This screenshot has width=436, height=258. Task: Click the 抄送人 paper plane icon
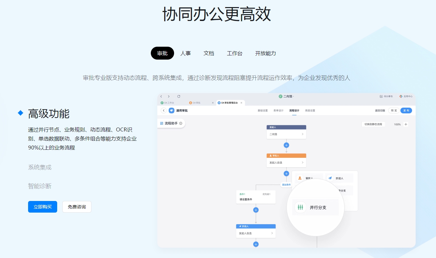point(330,178)
